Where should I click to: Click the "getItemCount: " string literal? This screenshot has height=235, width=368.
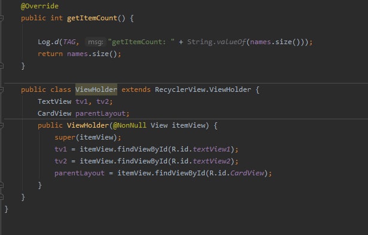(141, 42)
